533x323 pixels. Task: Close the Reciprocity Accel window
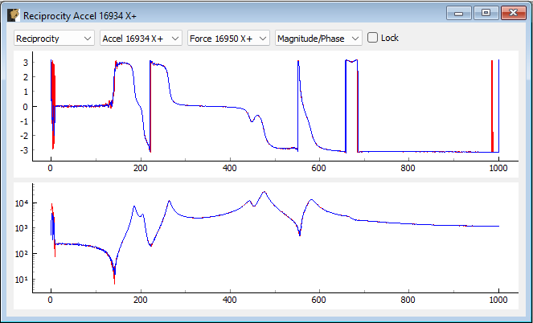[x=510, y=13]
